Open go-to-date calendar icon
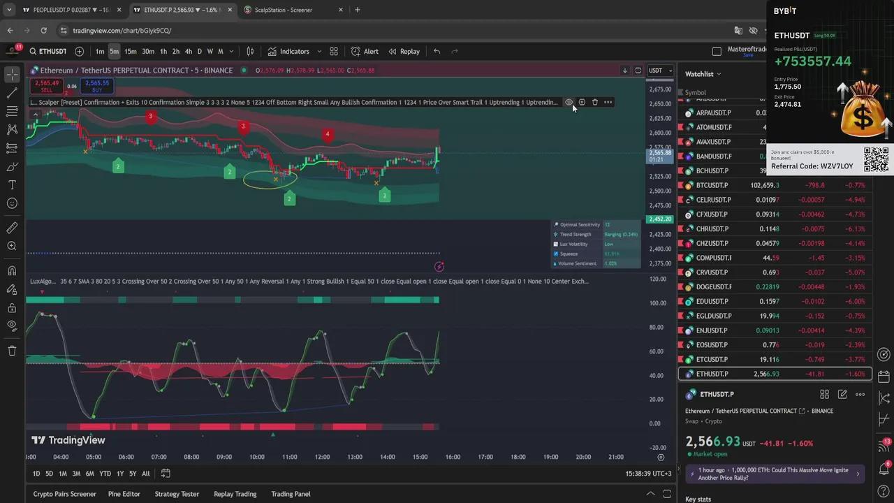The height and width of the screenshot is (503, 894). click(x=166, y=474)
